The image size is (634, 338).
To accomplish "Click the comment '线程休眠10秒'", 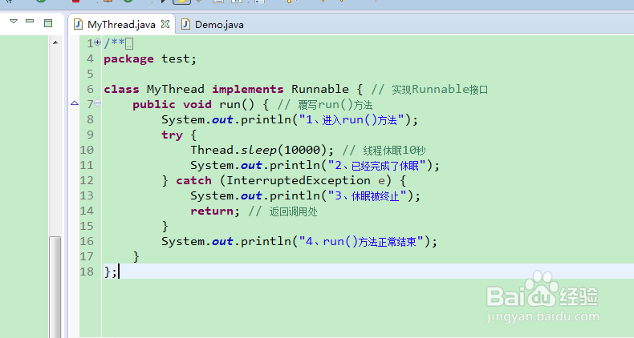I will (x=394, y=151).
